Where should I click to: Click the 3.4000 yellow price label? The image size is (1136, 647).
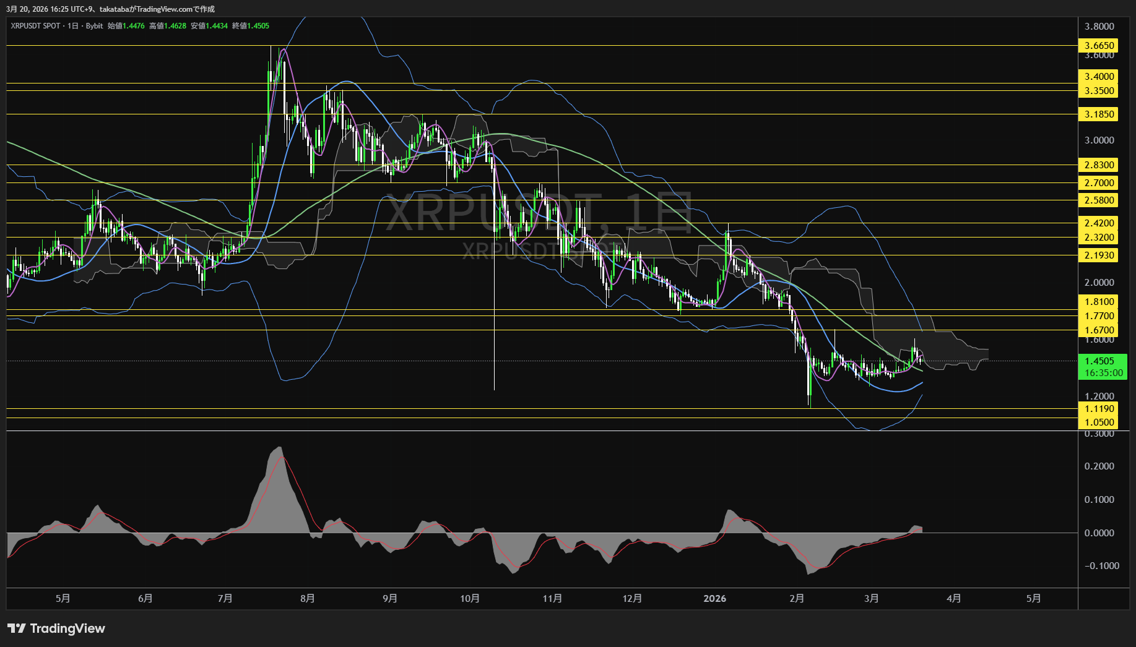pyautogui.click(x=1099, y=77)
